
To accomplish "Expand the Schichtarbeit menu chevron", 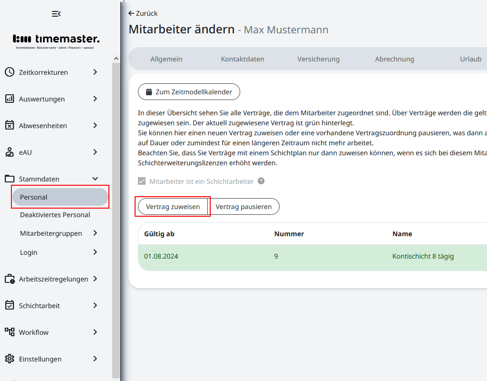I will pyautogui.click(x=95, y=306).
